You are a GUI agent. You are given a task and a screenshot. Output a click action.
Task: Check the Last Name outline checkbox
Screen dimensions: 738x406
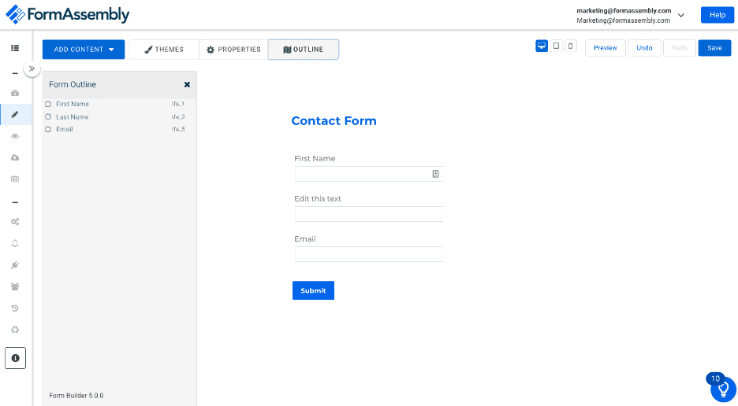pyautogui.click(x=48, y=116)
